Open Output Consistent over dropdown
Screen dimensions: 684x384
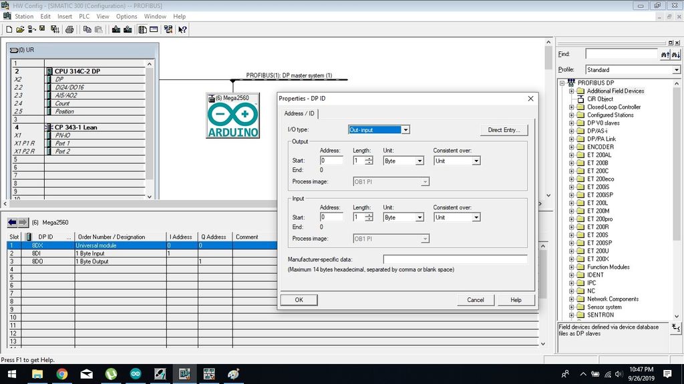[x=476, y=161]
